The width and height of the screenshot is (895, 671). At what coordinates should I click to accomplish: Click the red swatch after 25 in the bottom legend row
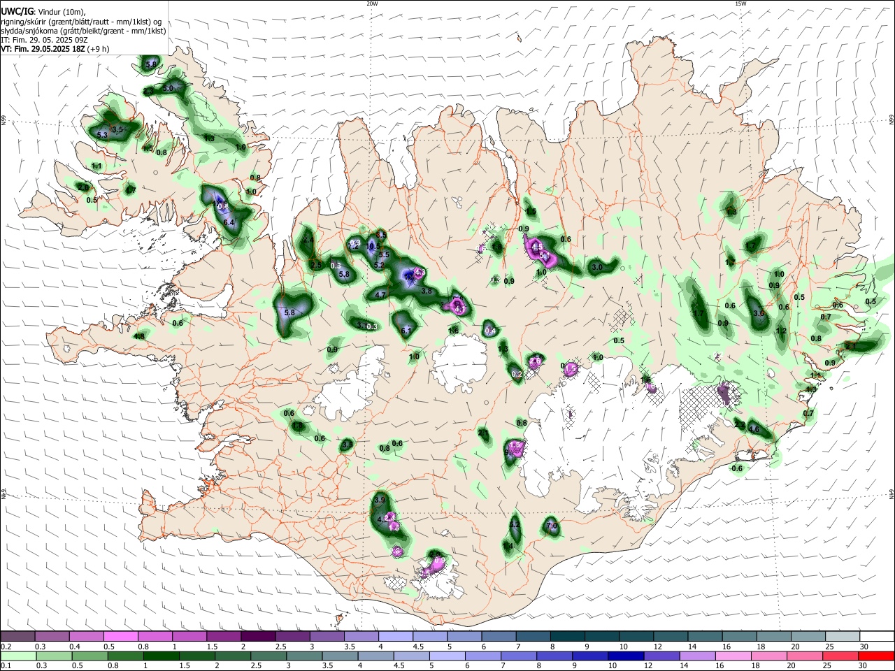coord(877,656)
